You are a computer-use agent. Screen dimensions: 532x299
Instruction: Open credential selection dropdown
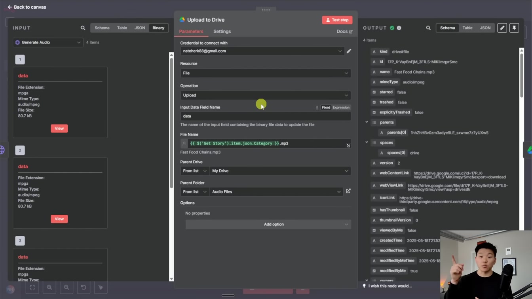tap(262, 51)
